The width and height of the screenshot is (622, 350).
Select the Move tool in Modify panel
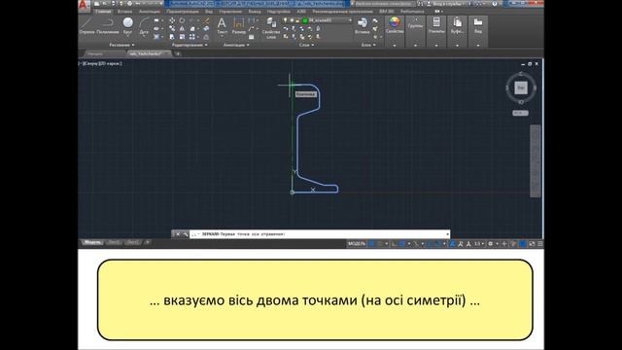pos(172,20)
